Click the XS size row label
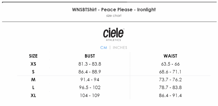This screenshot has width=218, height=106. [33, 64]
